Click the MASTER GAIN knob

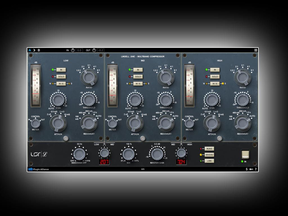[157, 154]
